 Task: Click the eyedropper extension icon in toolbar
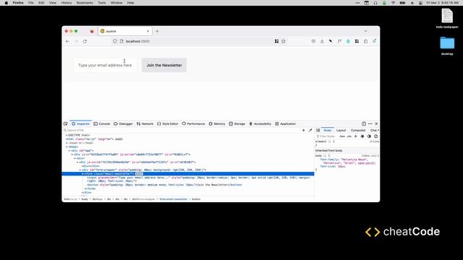(x=331, y=41)
